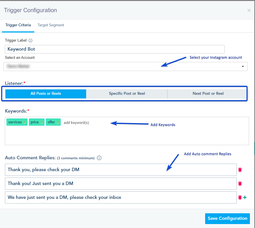Remove the 'services' keyword tag

pos(25,122)
